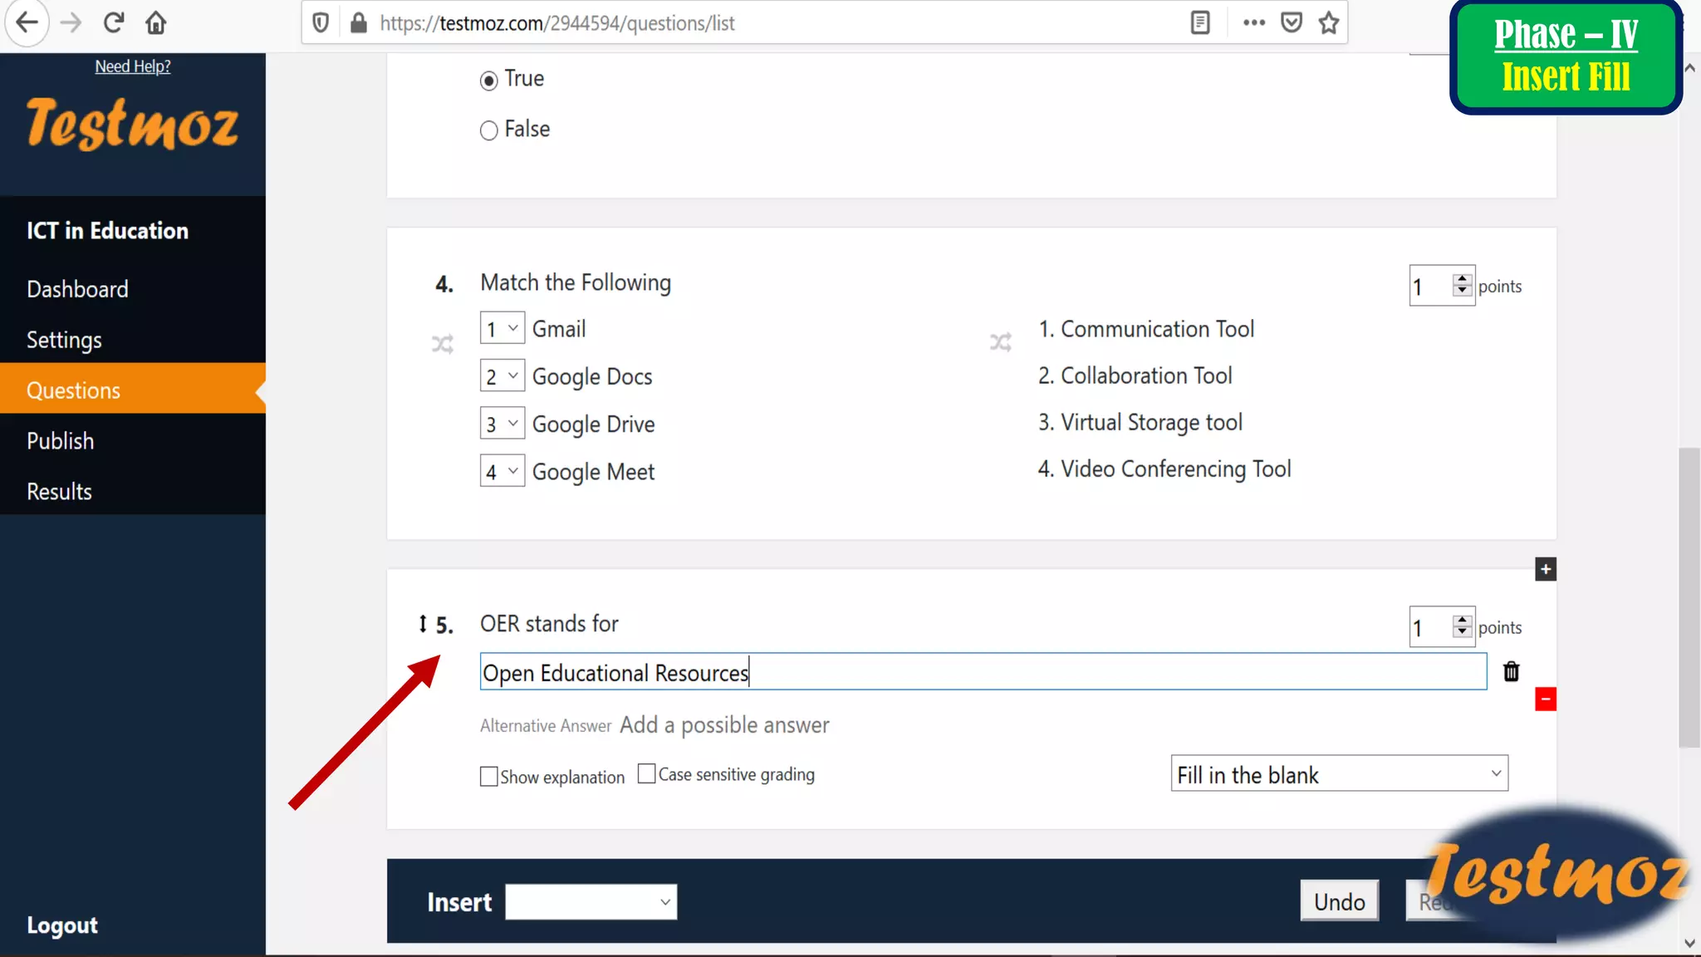
Task: Enable Show explanation checkbox
Action: [489, 777]
